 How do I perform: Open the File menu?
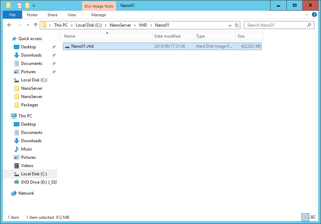coord(12,15)
